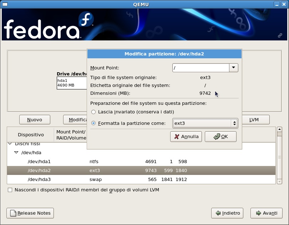Click the left arrow icon on Indietro
This screenshot has width=289, height=225.
coord(218,213)
